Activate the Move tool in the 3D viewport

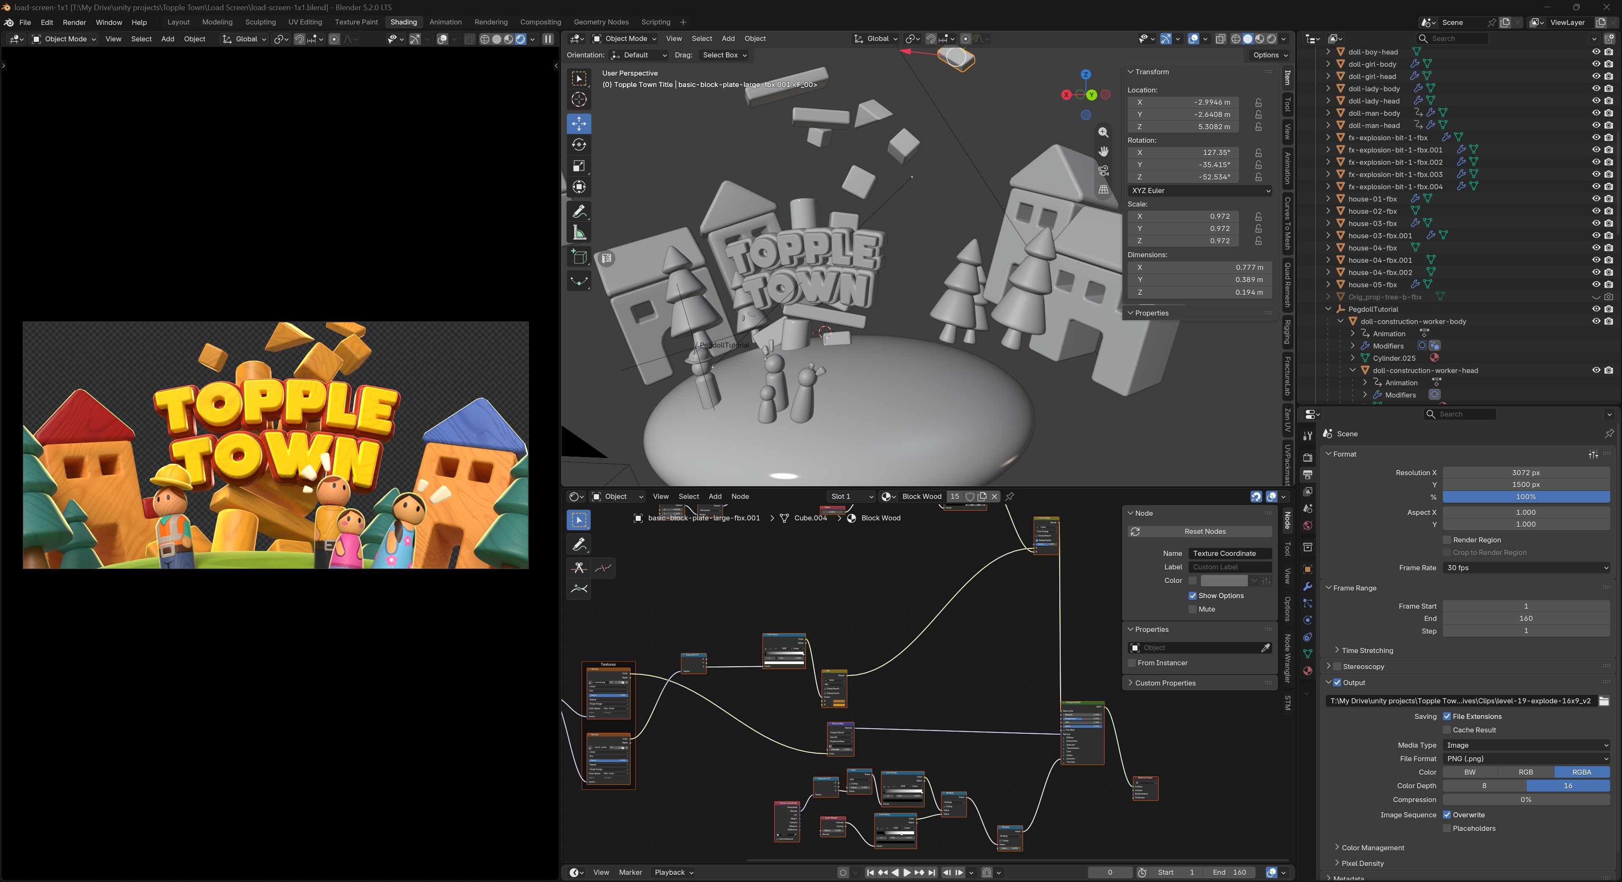tap(579, 124)
